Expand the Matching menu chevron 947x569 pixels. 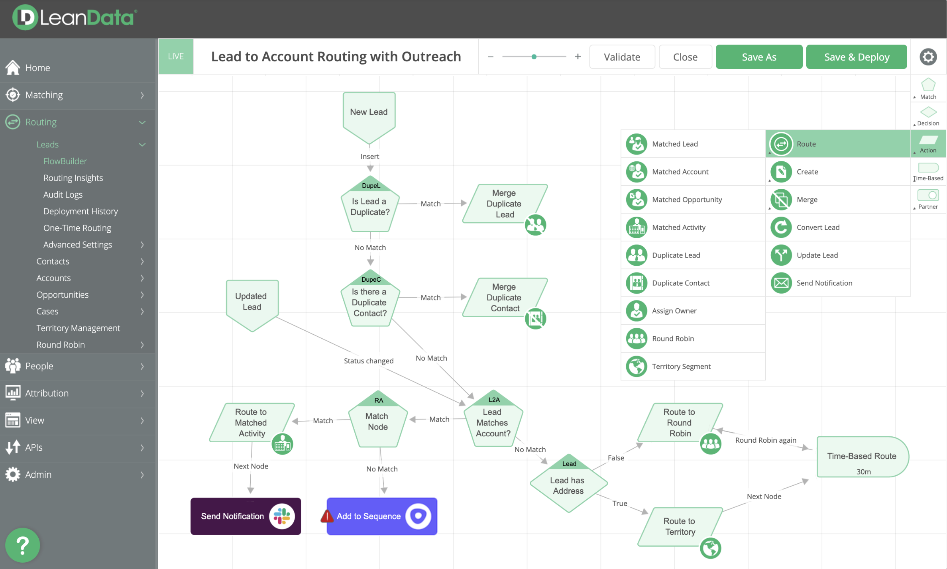[142, 95]
